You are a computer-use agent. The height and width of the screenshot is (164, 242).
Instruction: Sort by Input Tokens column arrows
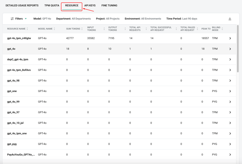click(x=104, y=29)
